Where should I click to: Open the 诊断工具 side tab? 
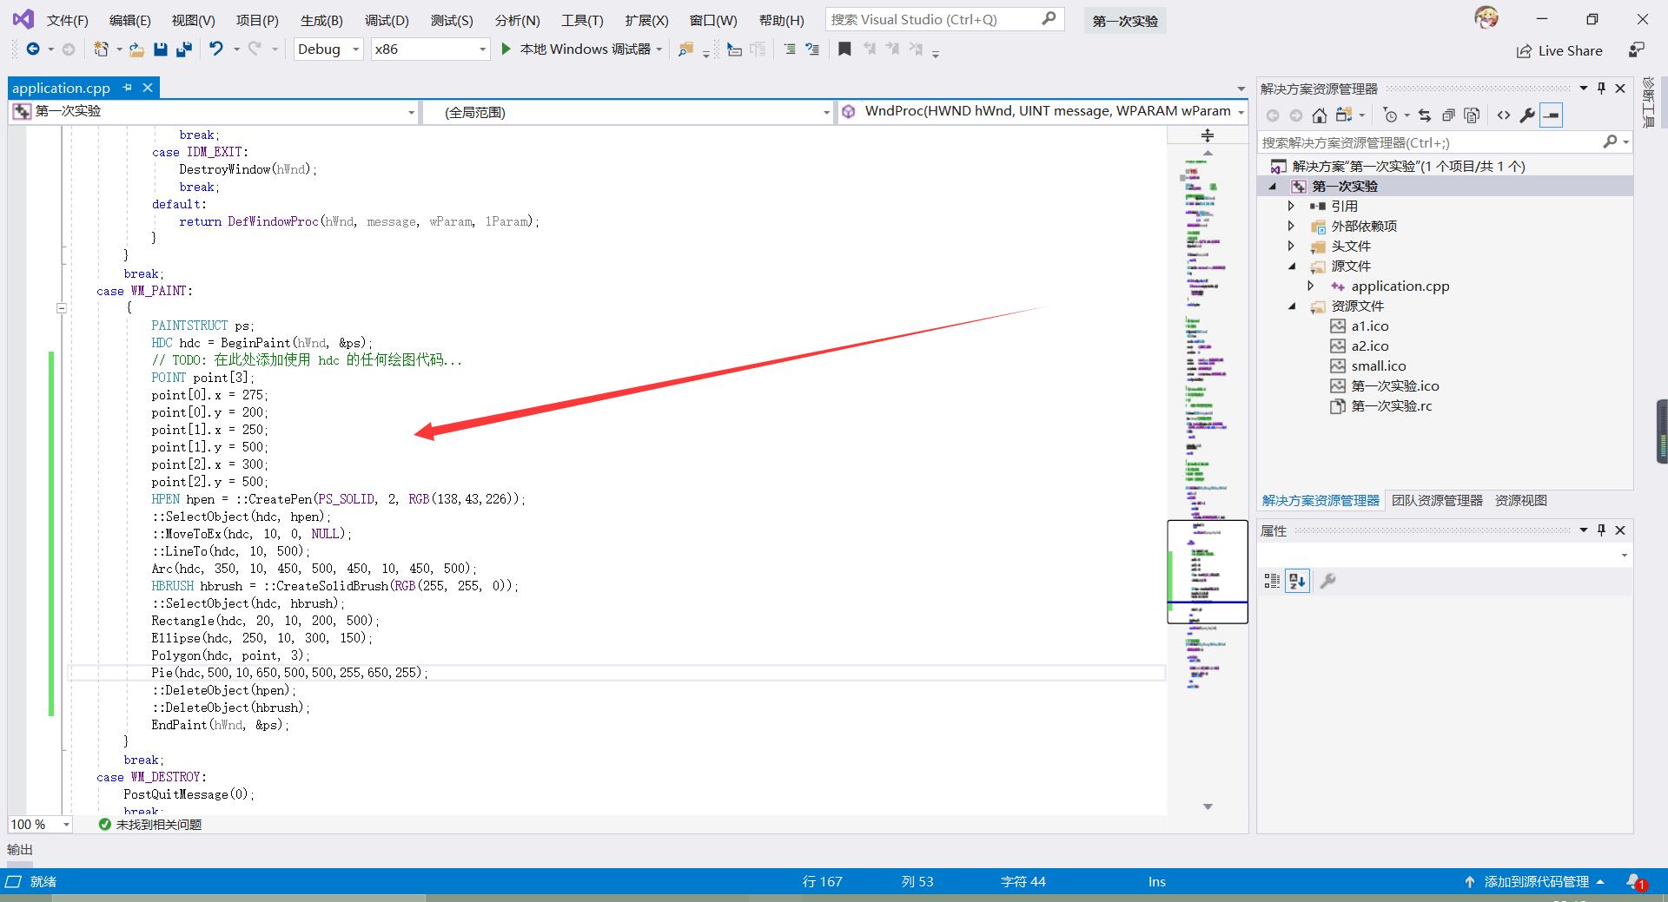pos(1648,102)
